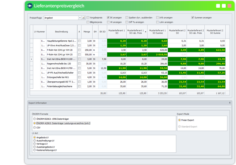
Task: Enable the Lohn anzeigen checkbox
Action: pyautogui.click(x=158, y=22)
